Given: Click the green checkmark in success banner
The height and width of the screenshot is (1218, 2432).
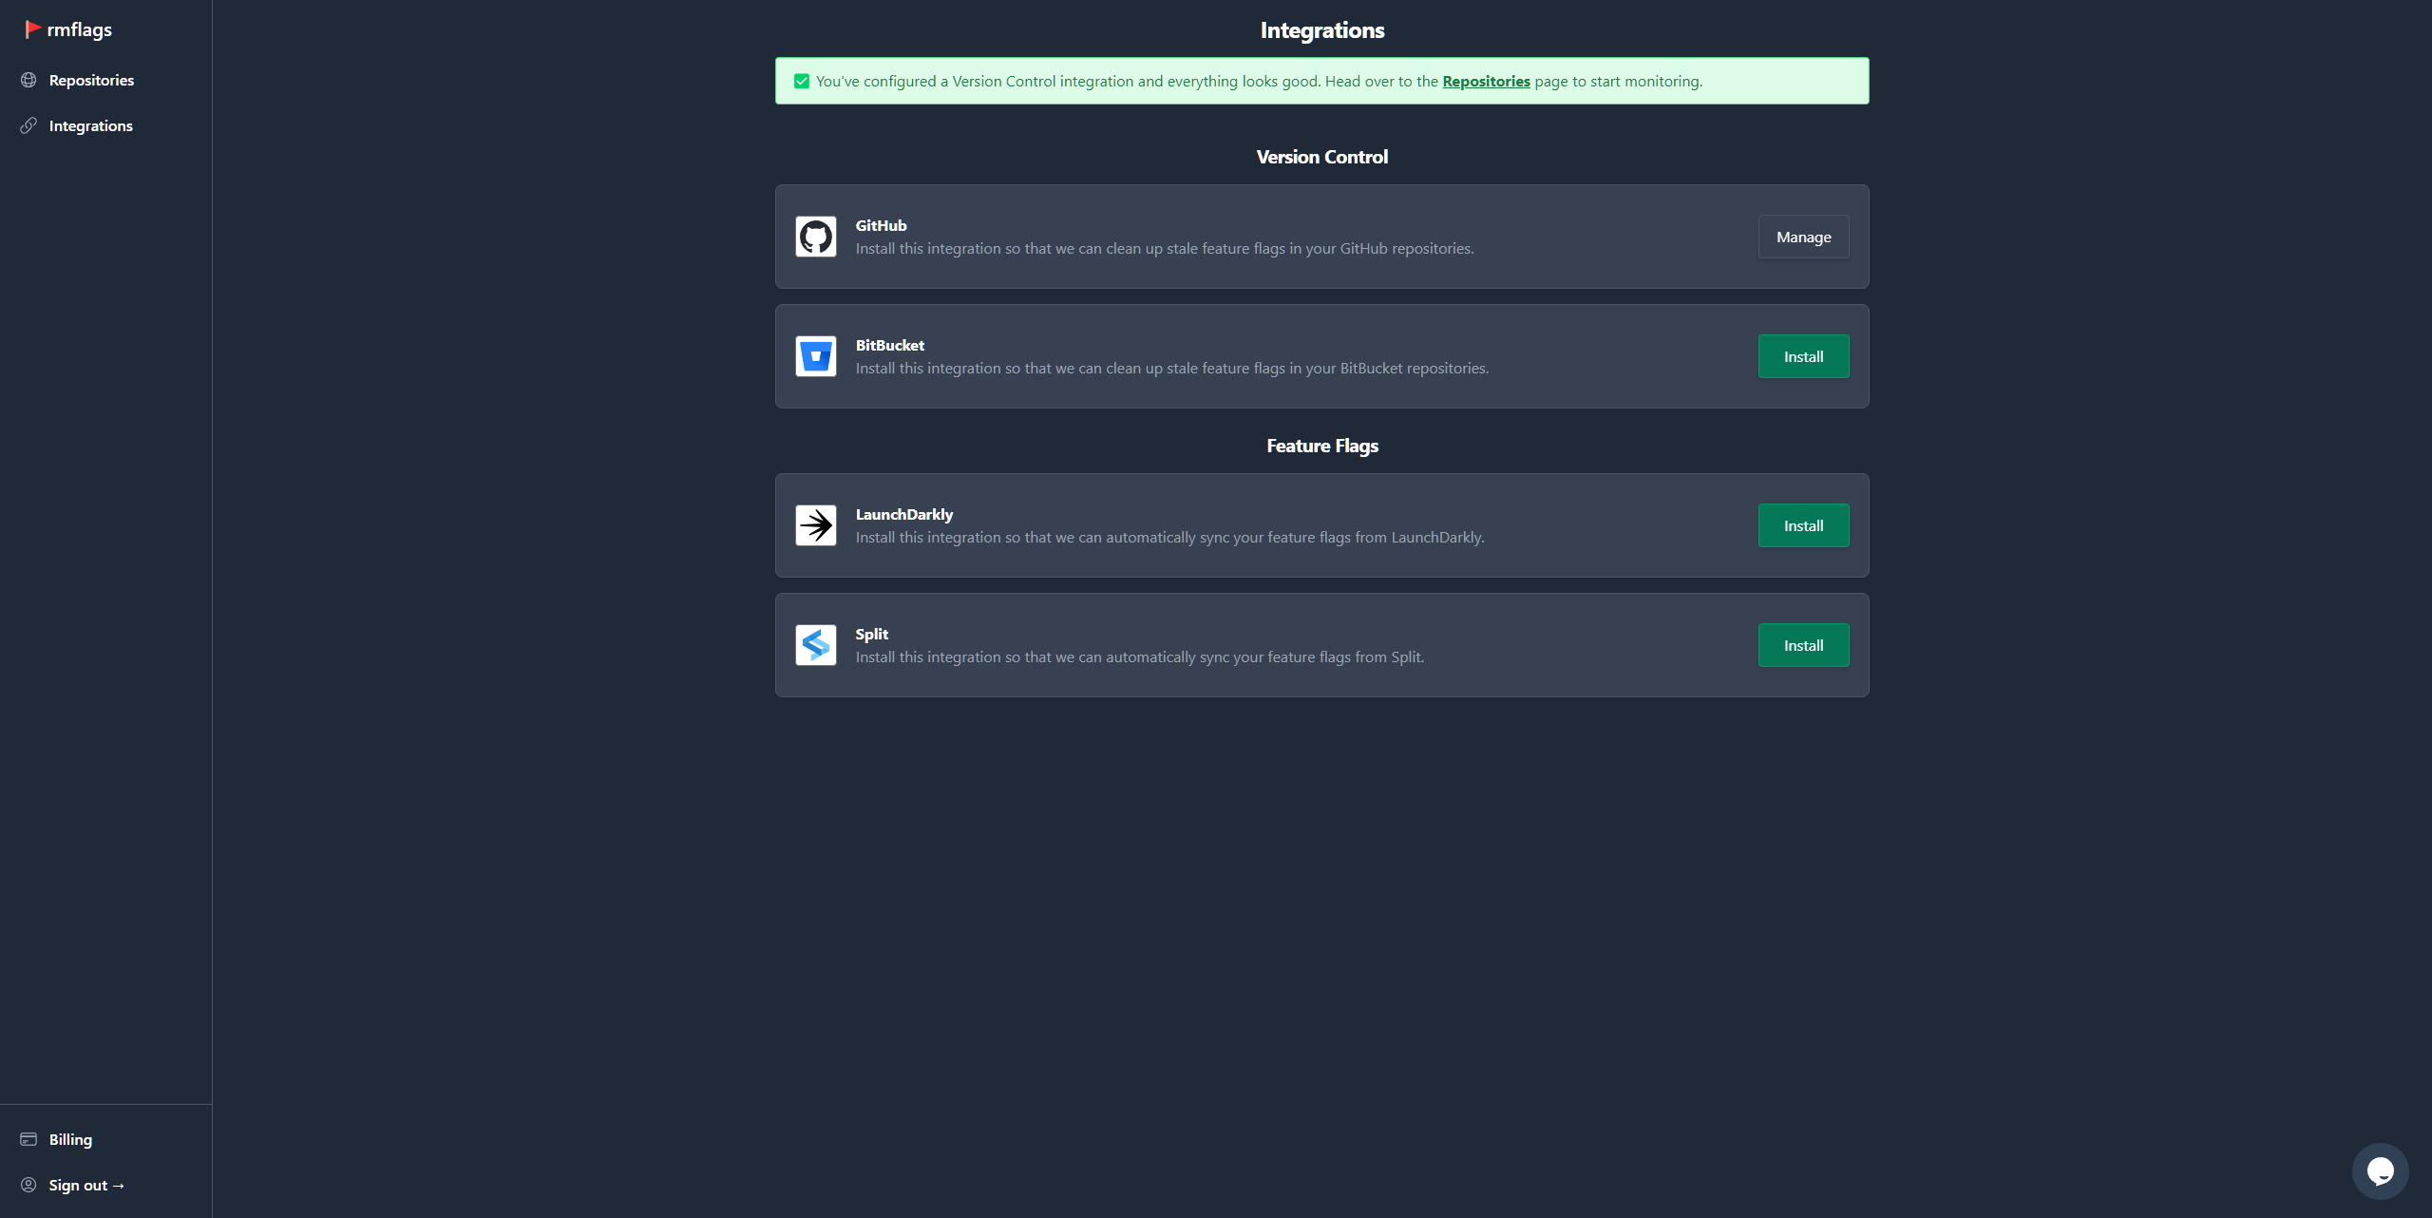Looking at the screenshot, I should (802, 82).
